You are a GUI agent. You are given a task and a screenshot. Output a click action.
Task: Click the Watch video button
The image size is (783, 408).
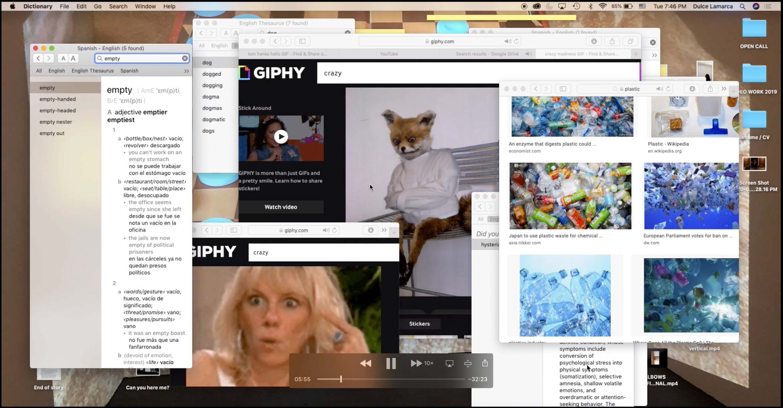pos(281,207)
